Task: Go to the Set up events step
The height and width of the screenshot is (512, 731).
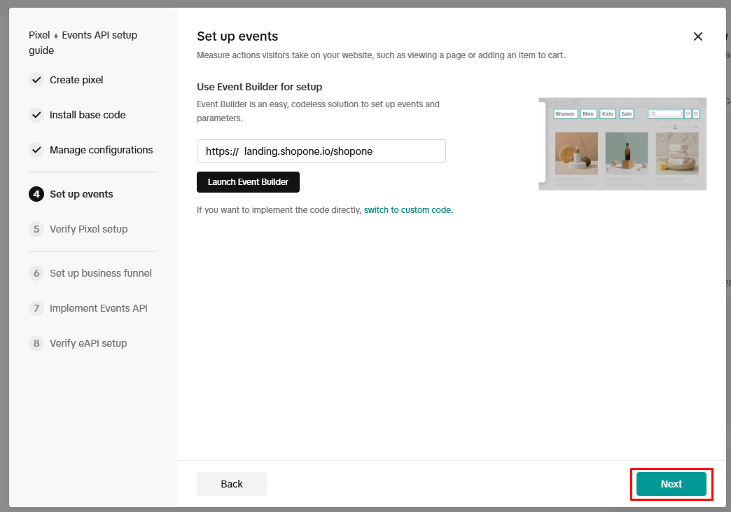Action: [x=81, y=194]
